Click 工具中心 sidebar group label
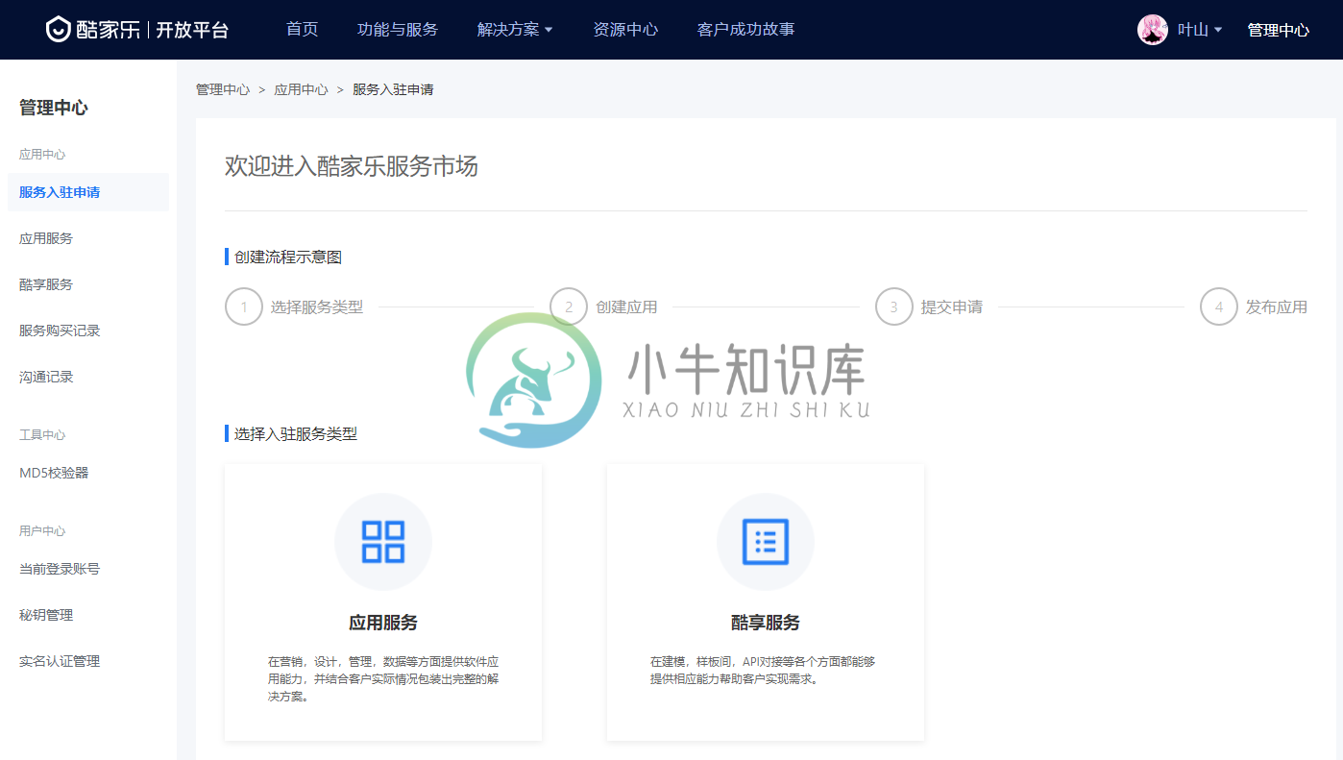 (x=42, y=435)
